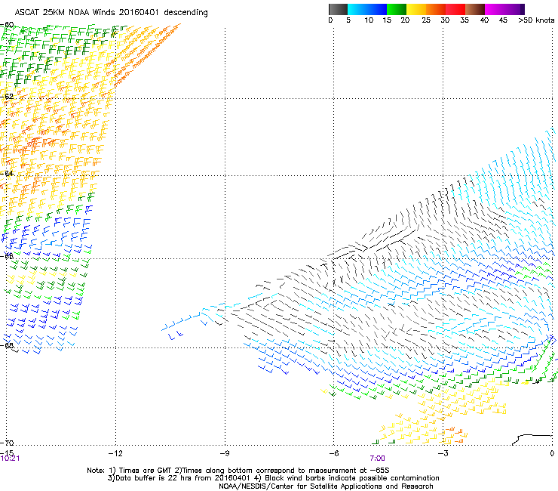The image size is (558, 491).
Task: Click the ASCAT 25KM NOAA Winds title
Action: point(111,12)
